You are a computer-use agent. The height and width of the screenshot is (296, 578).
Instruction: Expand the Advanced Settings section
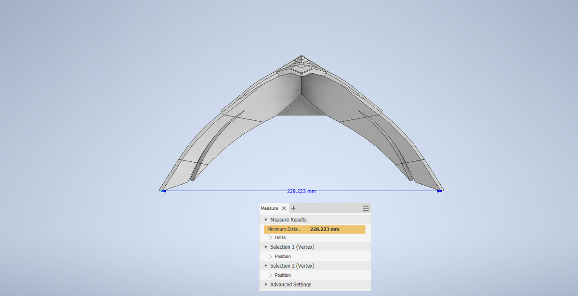point(266,284)
